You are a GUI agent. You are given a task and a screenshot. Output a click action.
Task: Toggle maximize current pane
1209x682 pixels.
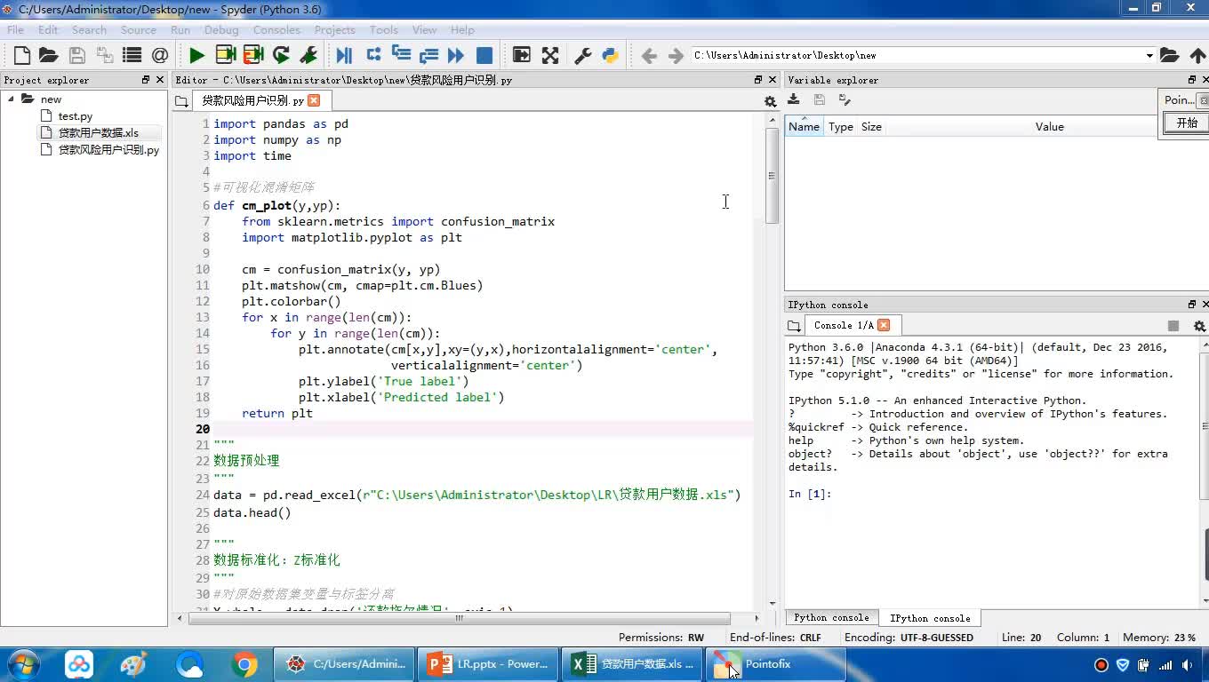(x=550, y=55)
